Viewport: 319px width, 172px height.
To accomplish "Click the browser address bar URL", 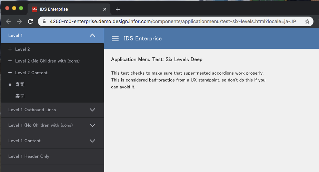I will click(x=173, y=21).
